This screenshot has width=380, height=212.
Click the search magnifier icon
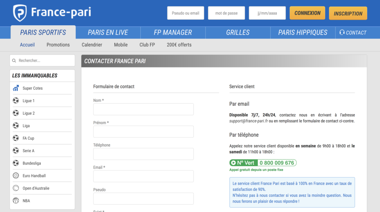[x=14, y=60]
